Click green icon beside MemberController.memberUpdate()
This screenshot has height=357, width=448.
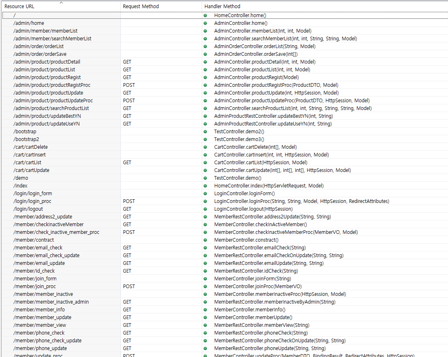coord(205,317)
